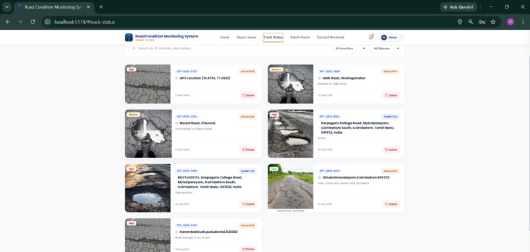The height and width of the screenshot is (252, 530).
Task: Open the All Severities dropdown
Action: [349, 49]
